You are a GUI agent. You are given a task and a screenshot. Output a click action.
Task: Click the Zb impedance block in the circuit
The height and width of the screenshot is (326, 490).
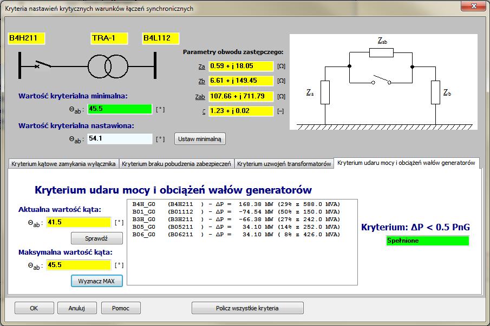click(x=436, y=92)
